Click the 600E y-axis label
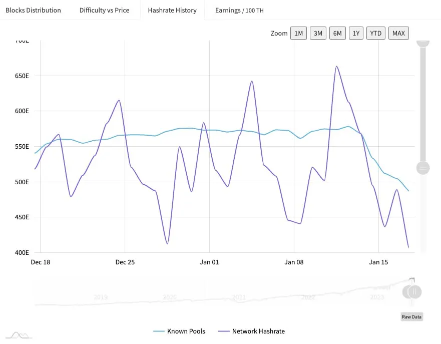The image size is (441, 344). click(22, 111)
